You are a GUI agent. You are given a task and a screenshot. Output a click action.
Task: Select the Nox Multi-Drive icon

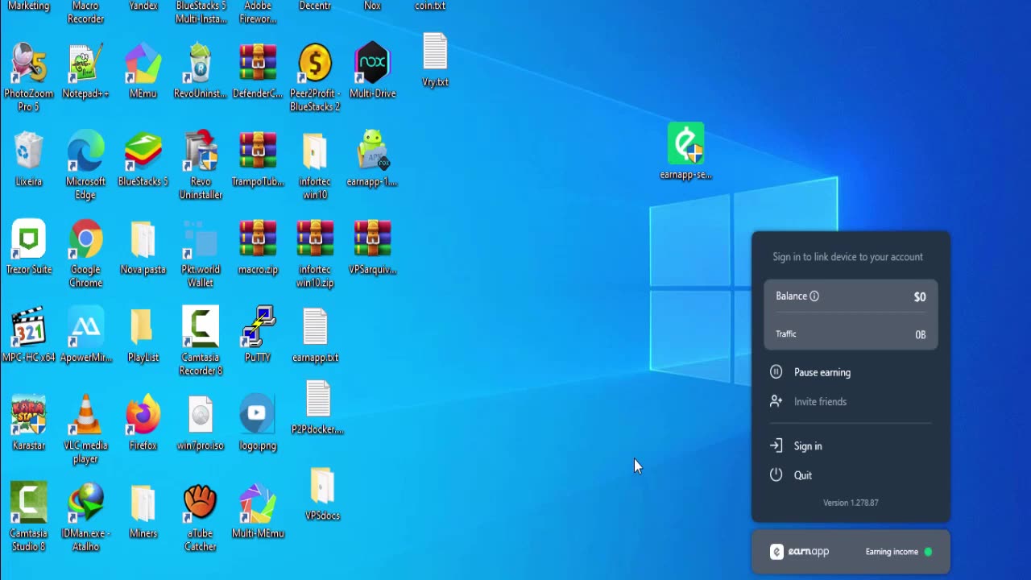click(x=372, y=71)
